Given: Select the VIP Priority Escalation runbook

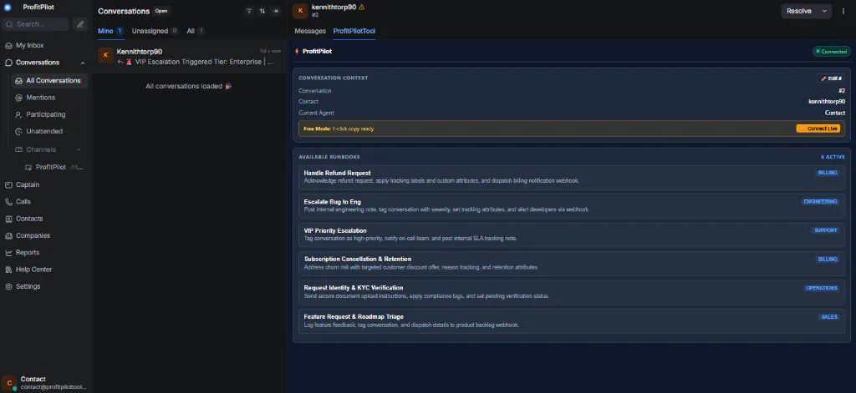Looking at the screenshot, I should click(572, 234).
